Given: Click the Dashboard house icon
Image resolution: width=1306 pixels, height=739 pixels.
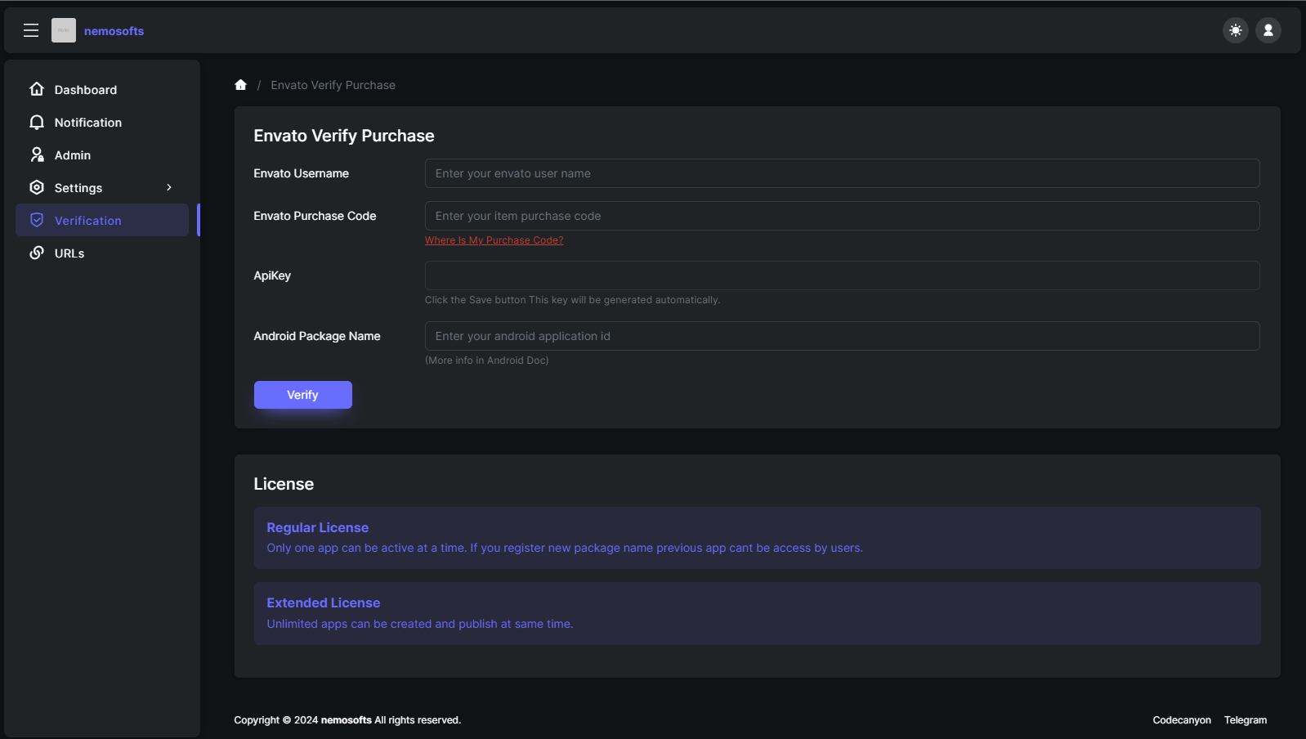Looking at the screenshot, I should click(x=37, y=89).
